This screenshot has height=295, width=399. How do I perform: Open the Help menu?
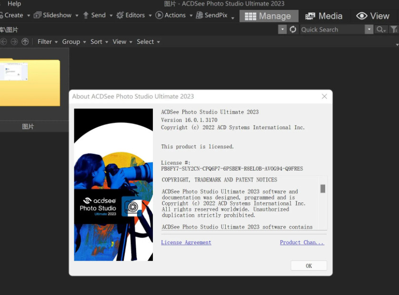14,4
